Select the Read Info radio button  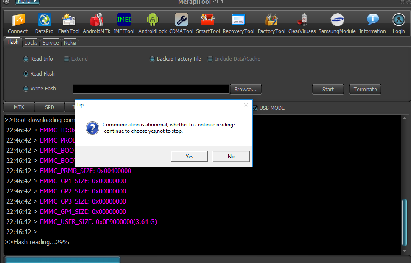[26, 59]
